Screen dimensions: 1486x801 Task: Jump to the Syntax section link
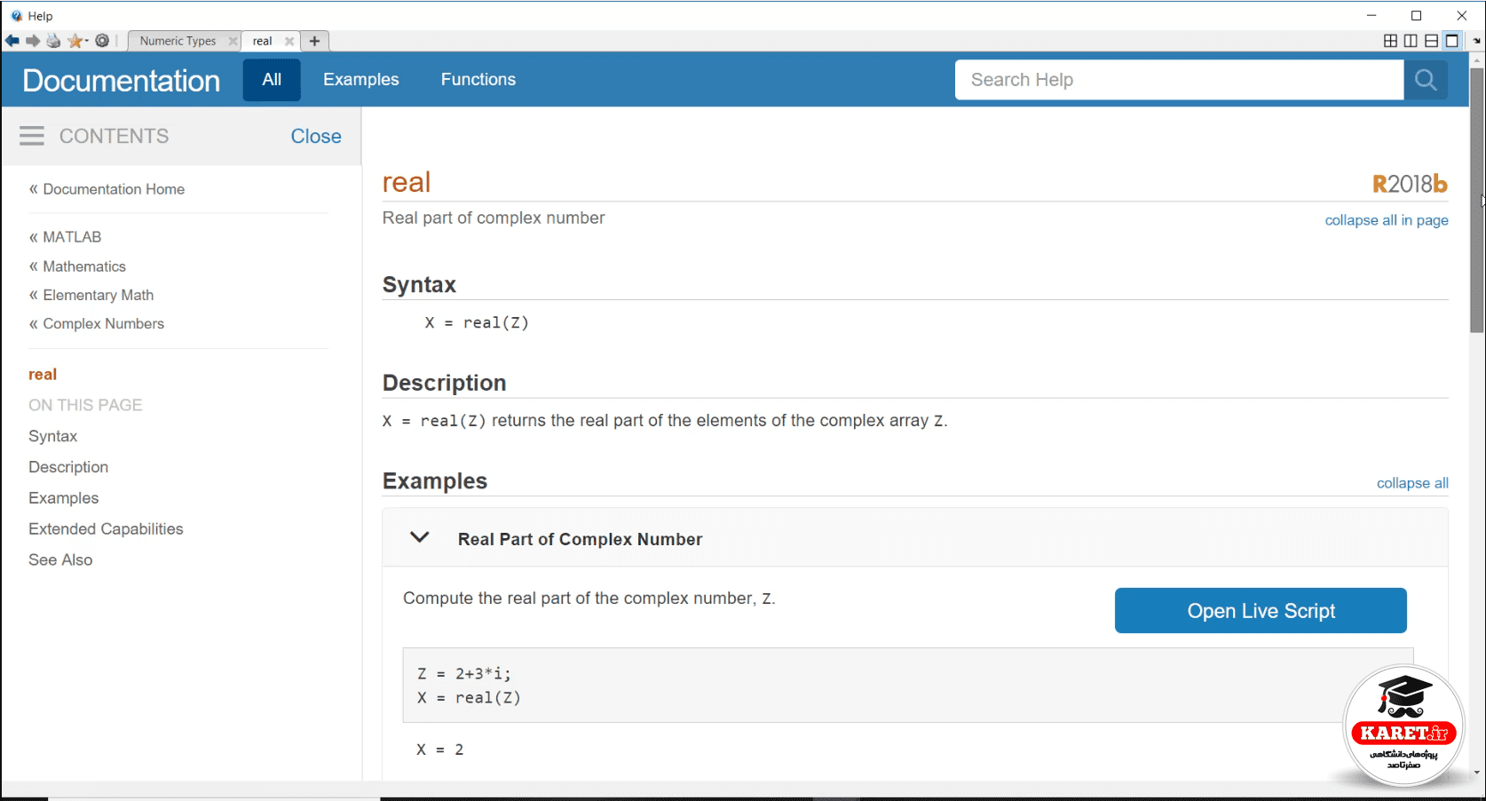coord(52,436)
